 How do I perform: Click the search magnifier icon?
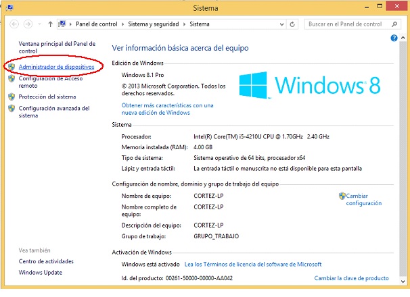point(394,24)
